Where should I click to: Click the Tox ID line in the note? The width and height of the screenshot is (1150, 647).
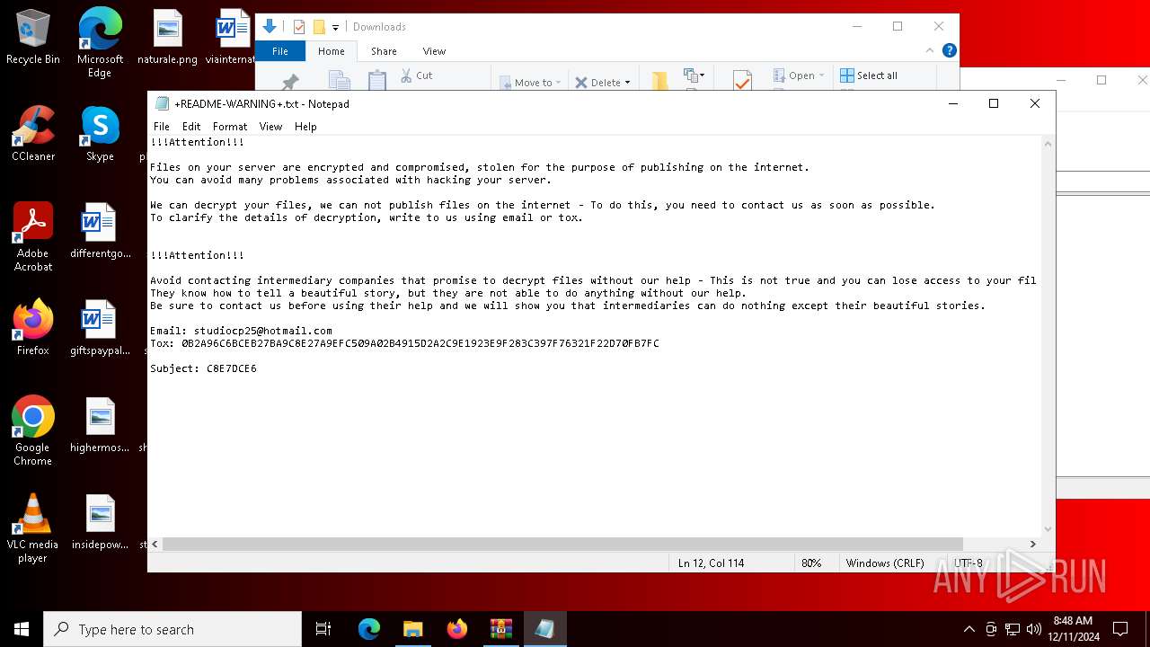pyautogui.click(x=404, y=343)
